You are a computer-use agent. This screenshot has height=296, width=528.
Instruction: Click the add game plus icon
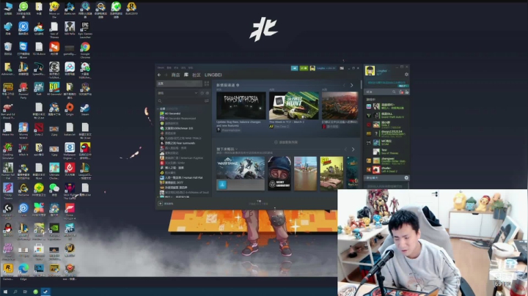click(161, 204)
